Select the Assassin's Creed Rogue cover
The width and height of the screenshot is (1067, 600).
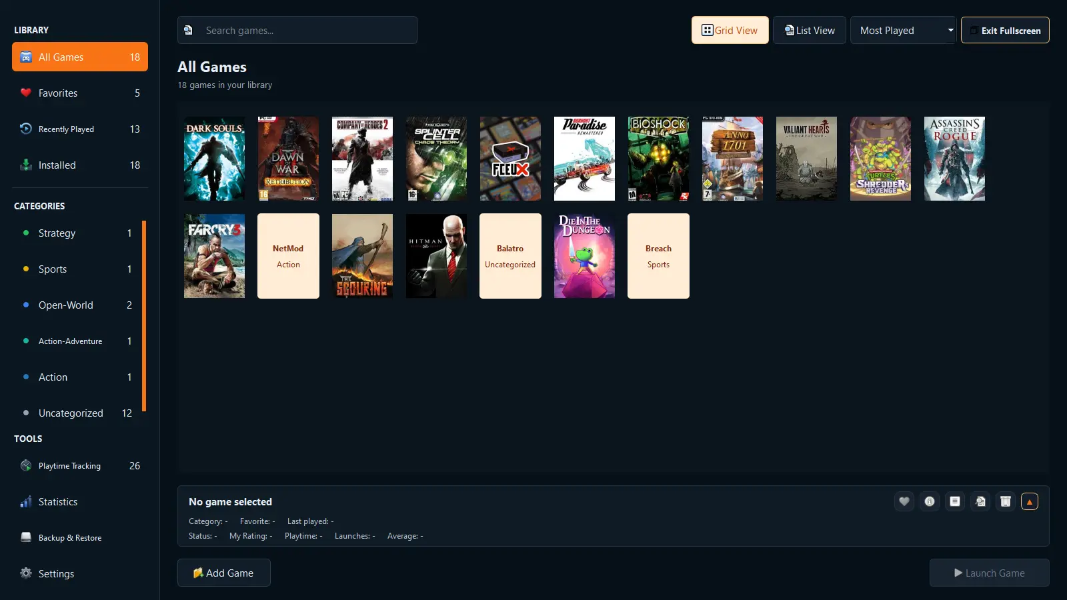[954, 159]
